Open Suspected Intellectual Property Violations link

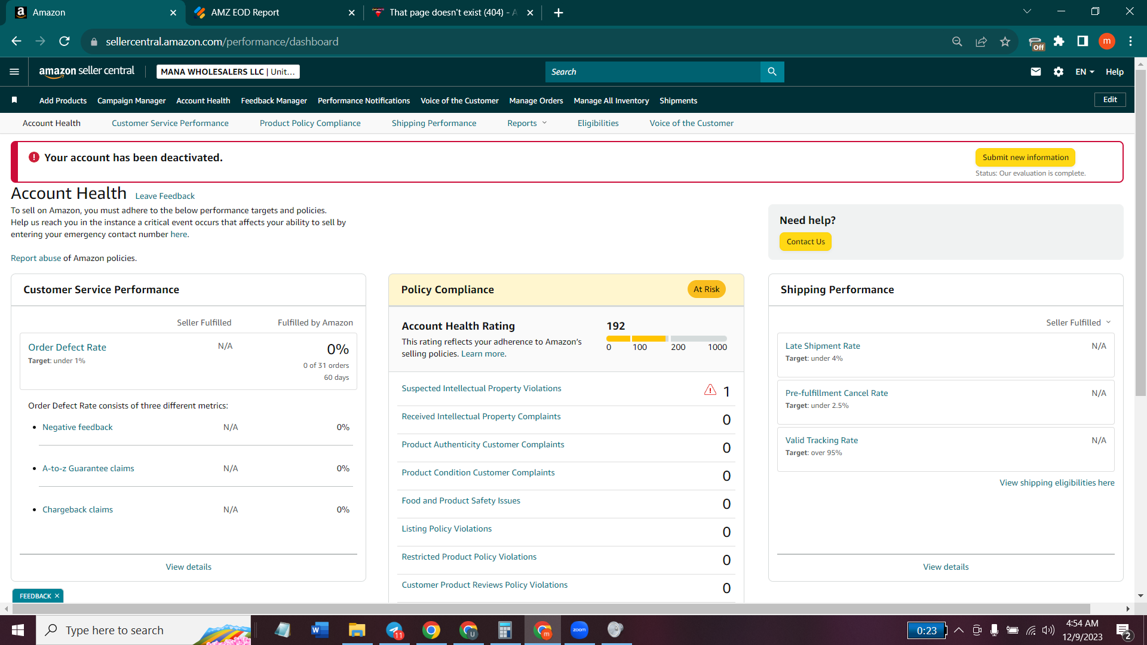(482, 388)
